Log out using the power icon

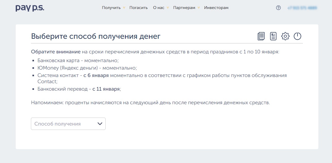[x=297, y=36]
